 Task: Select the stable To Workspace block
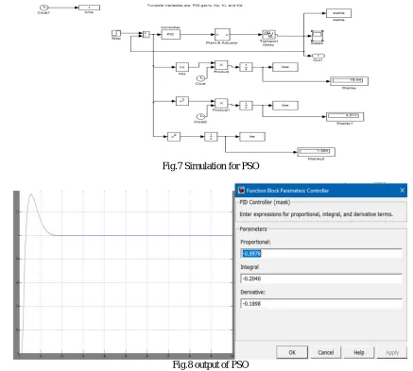click(338, 13)
